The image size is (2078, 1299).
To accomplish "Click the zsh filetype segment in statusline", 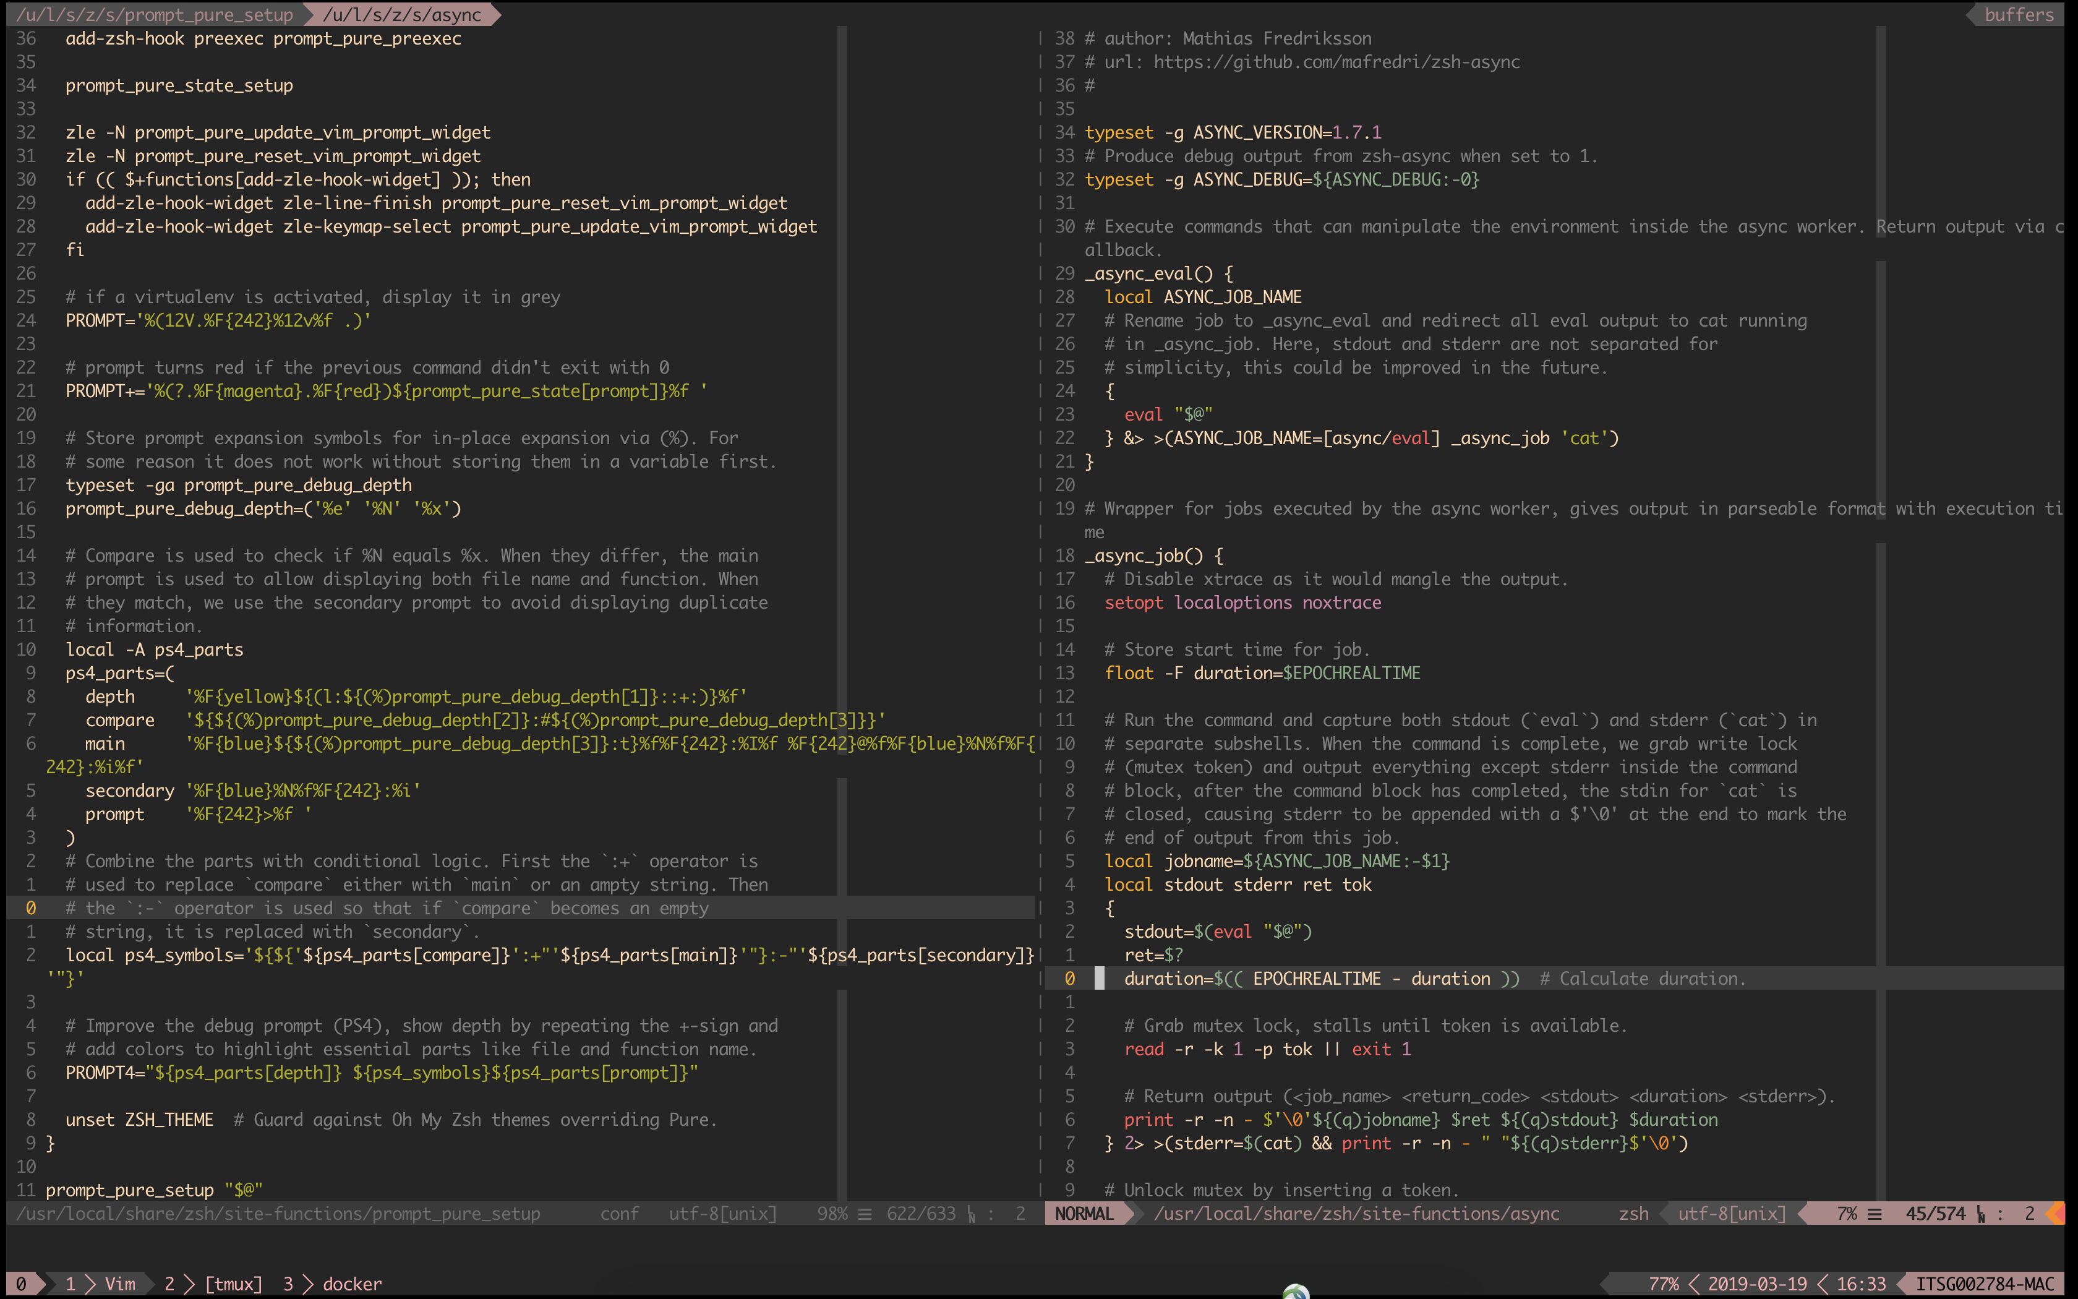I will click(x=1633, y=1213).
